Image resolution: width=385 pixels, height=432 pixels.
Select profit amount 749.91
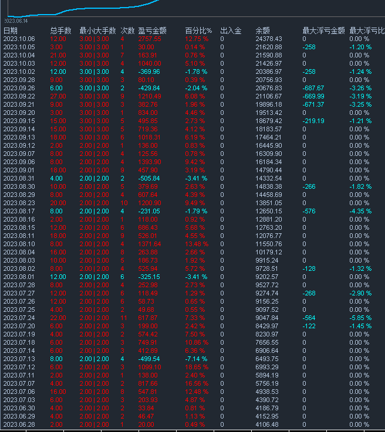(x=147, y=342)
